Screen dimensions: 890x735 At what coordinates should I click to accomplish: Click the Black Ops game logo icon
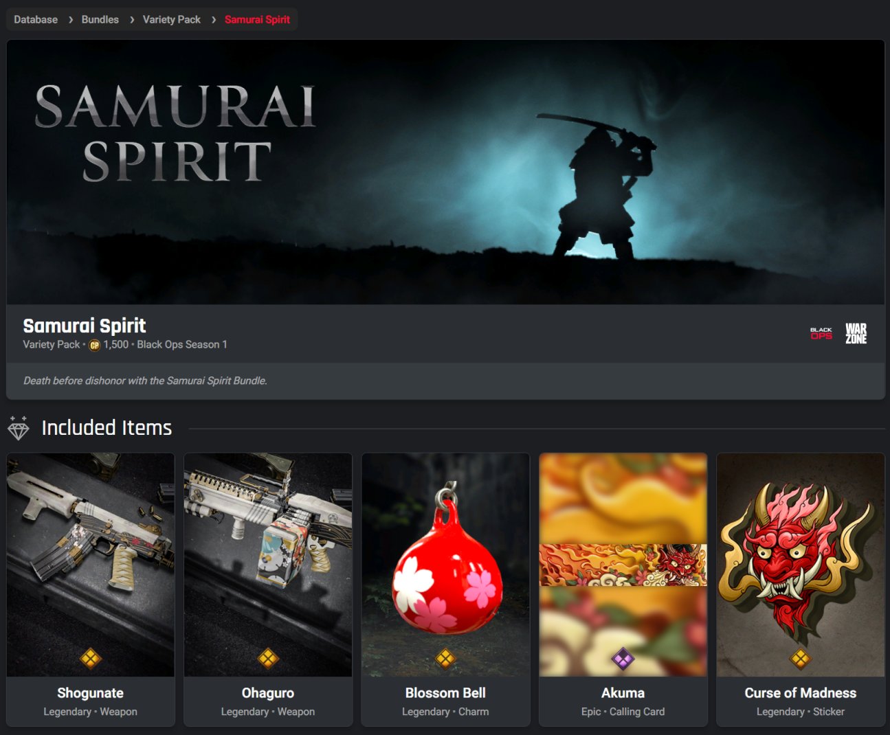click(821, 333)
